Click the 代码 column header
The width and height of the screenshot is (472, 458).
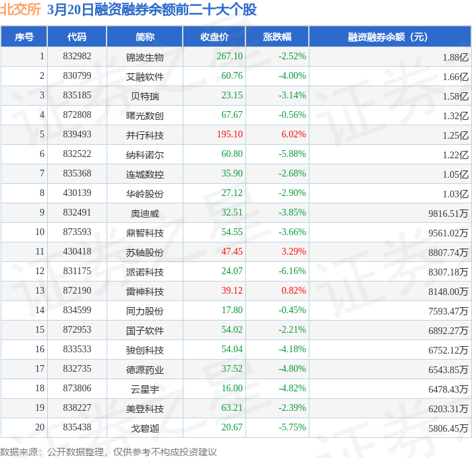77,36
